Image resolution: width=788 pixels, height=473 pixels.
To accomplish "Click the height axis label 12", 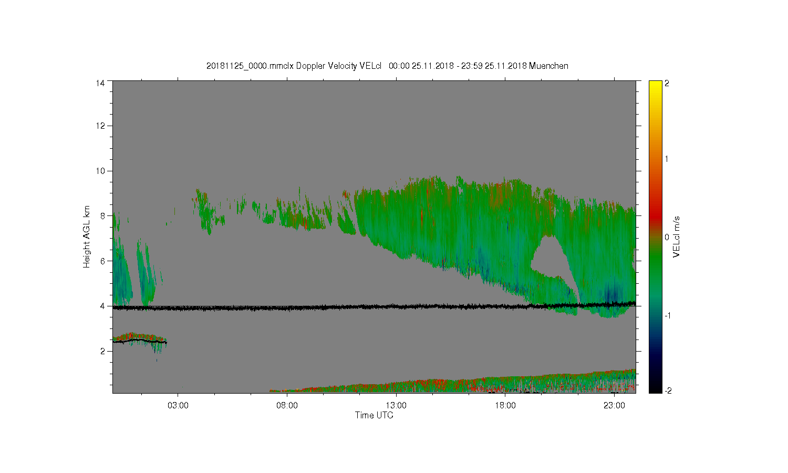I will click(100, 126).
